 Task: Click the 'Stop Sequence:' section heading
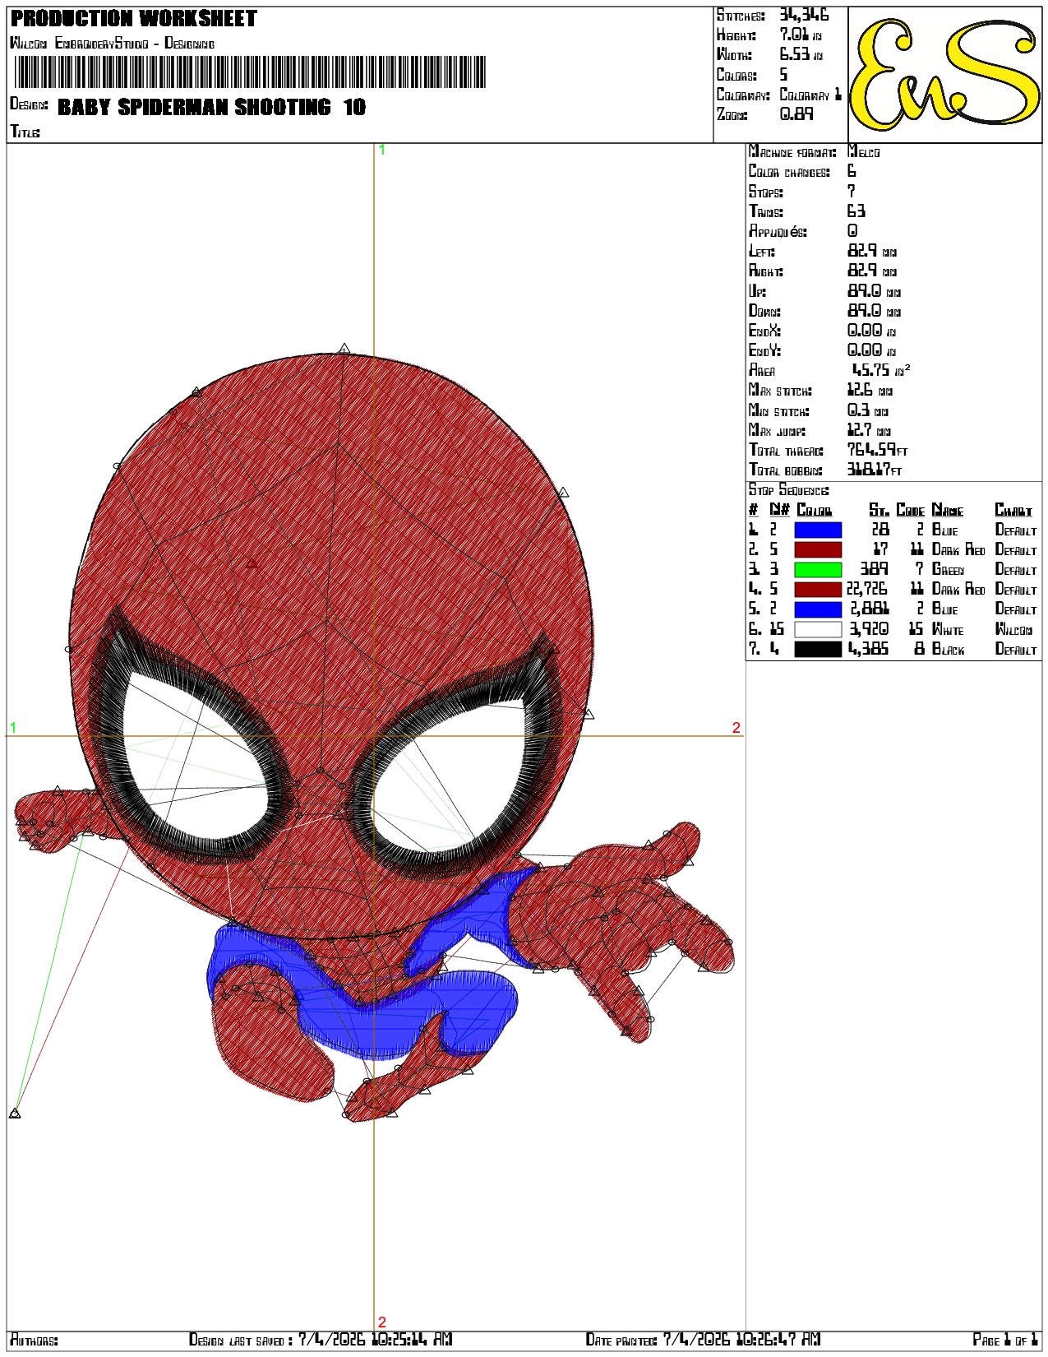tap(788, 490)
